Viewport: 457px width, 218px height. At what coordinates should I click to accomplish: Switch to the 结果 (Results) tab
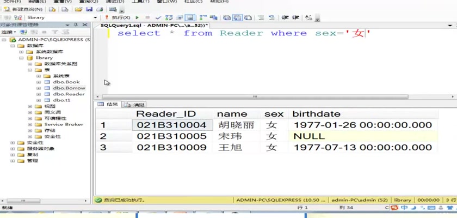pyautogui.click(x=108, y=104)
